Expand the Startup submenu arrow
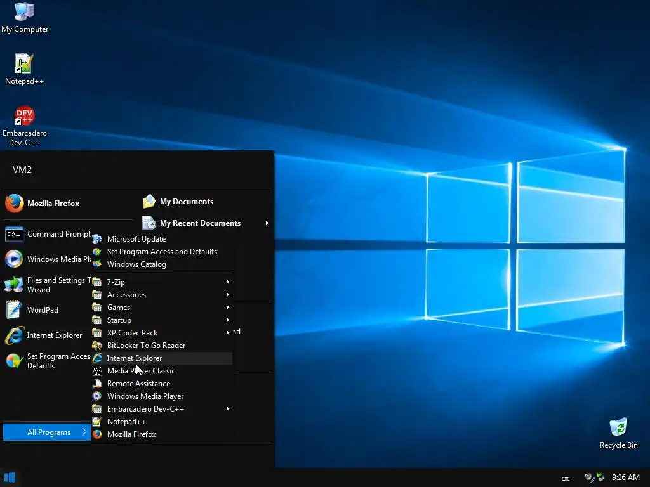650x487 pixels. (228, 320)
